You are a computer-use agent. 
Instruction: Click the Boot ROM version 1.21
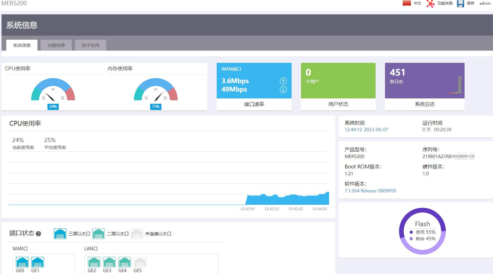(349, 174)
